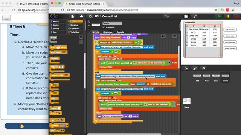Click the scripting area horizontal scrollbar

pyautogui.click(x=124, y=134)
